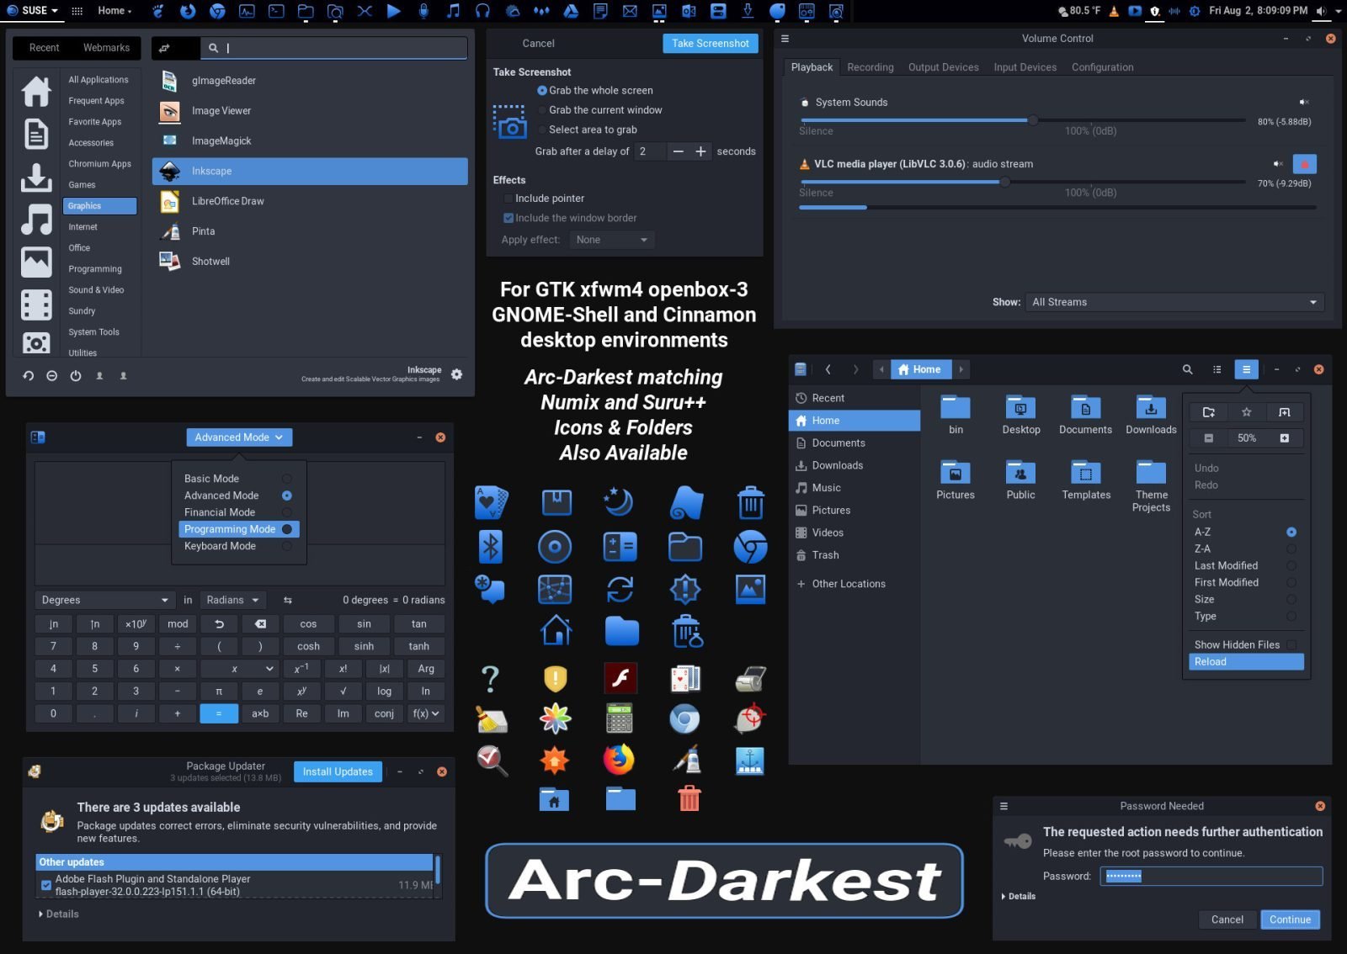Open the Apply effect dropdown

click(612, 240)
